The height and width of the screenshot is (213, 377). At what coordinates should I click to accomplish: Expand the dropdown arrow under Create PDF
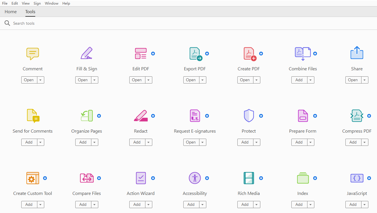click(x=257, y=80)
